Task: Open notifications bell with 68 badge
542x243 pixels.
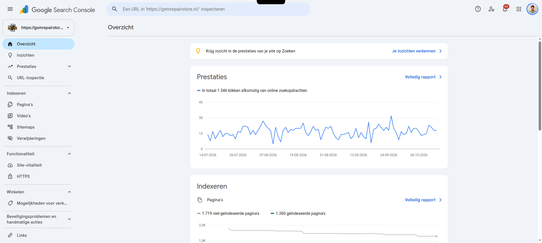Action: [505, 8]
